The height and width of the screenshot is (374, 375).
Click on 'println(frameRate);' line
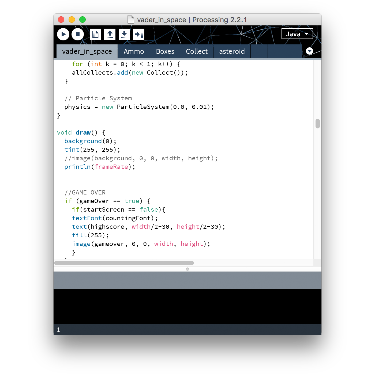(x=100, y=167)
